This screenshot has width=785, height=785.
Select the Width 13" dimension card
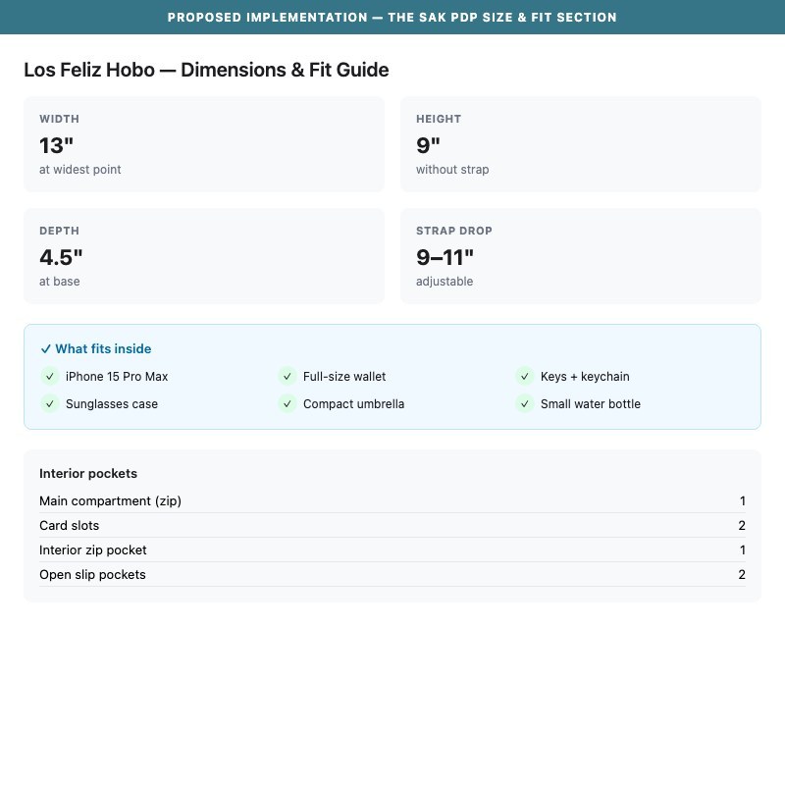[204, 144]
